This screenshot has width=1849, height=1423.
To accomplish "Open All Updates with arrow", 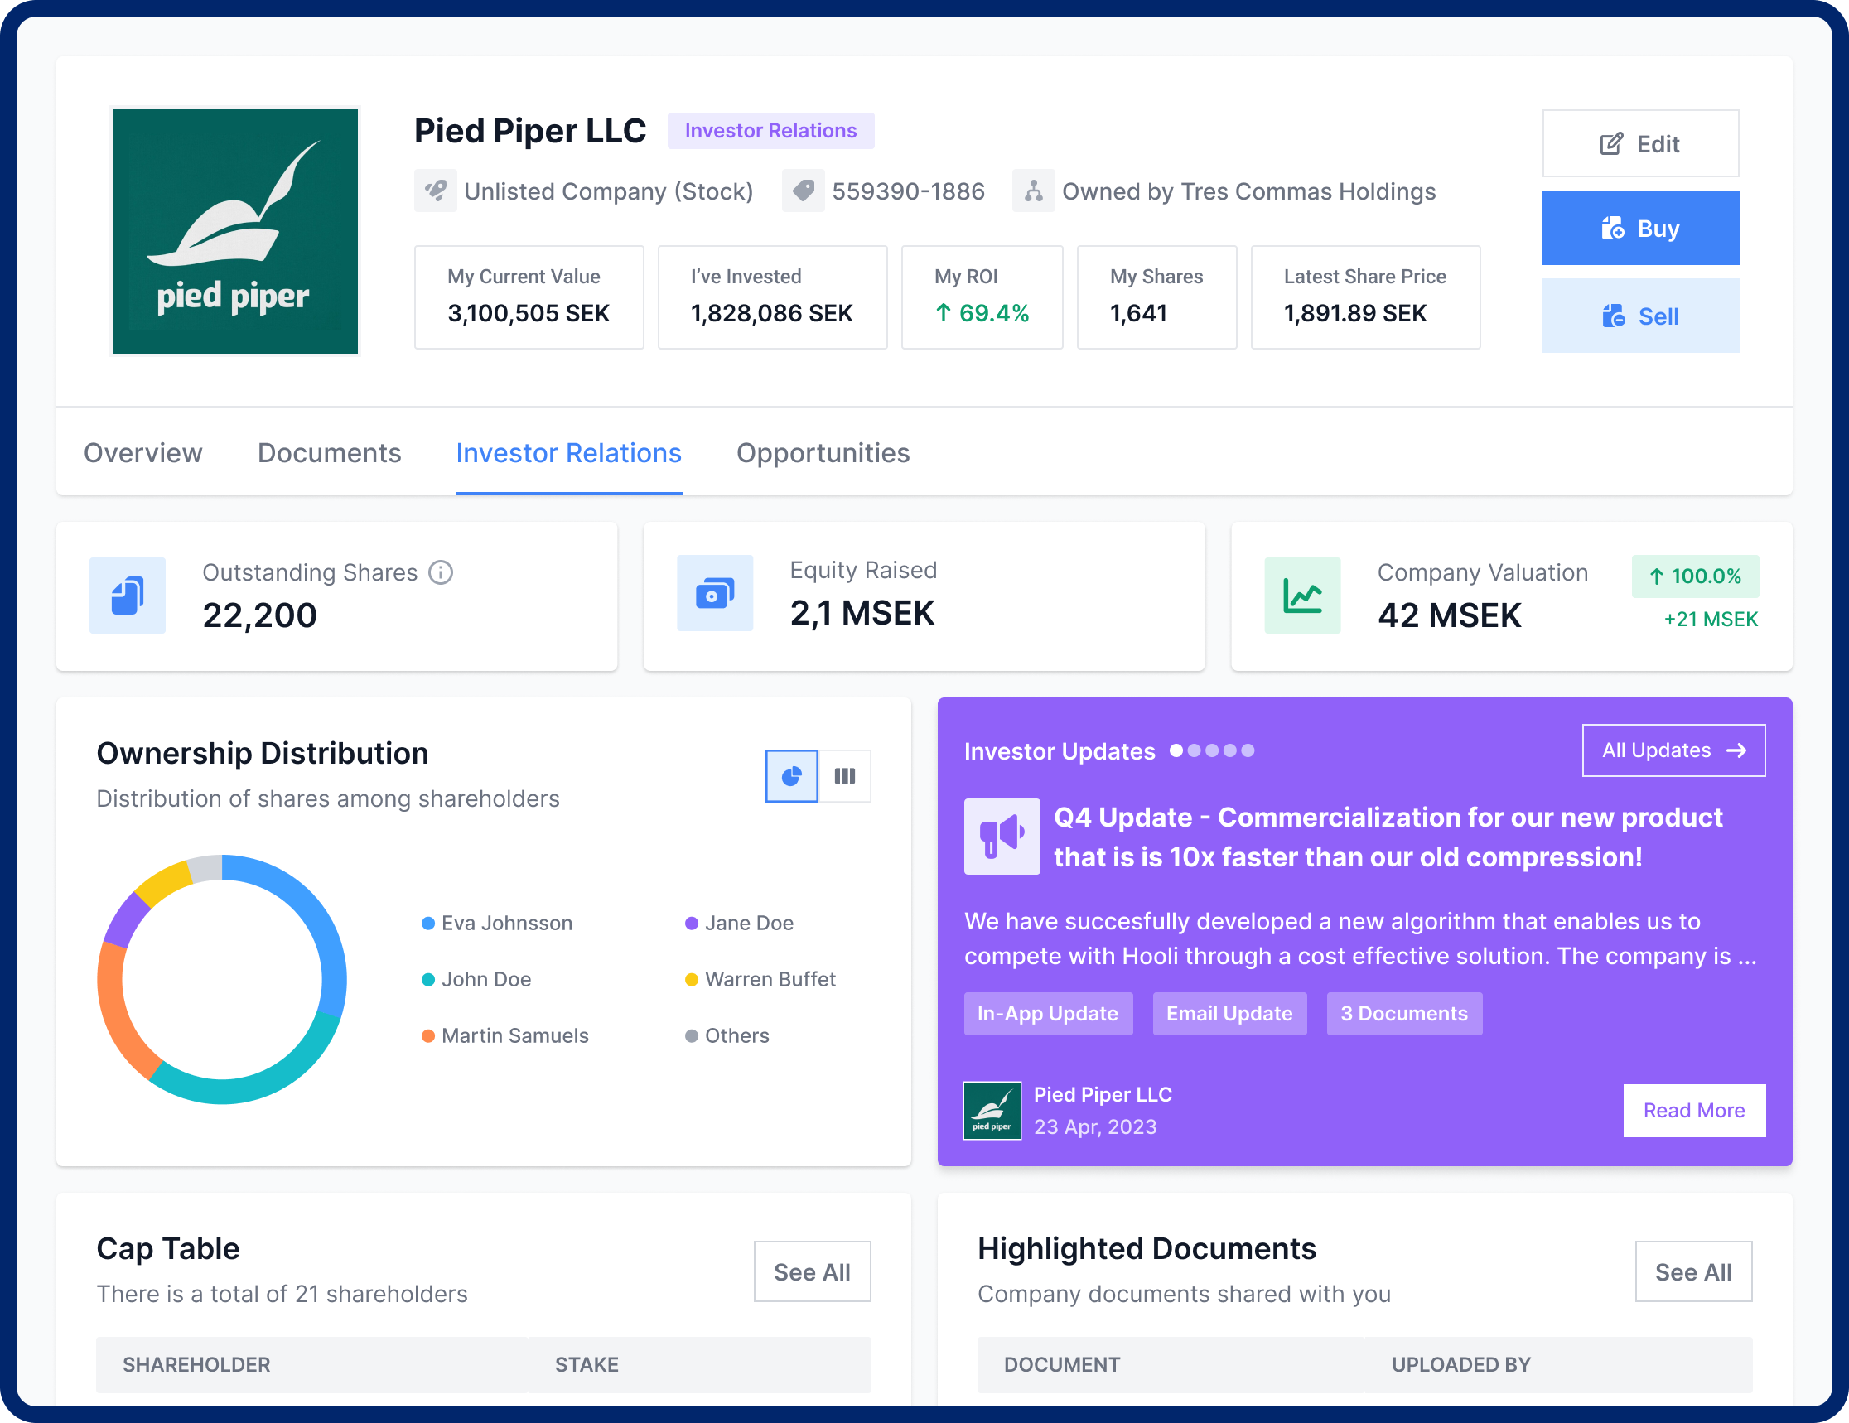I will 1673,750.
